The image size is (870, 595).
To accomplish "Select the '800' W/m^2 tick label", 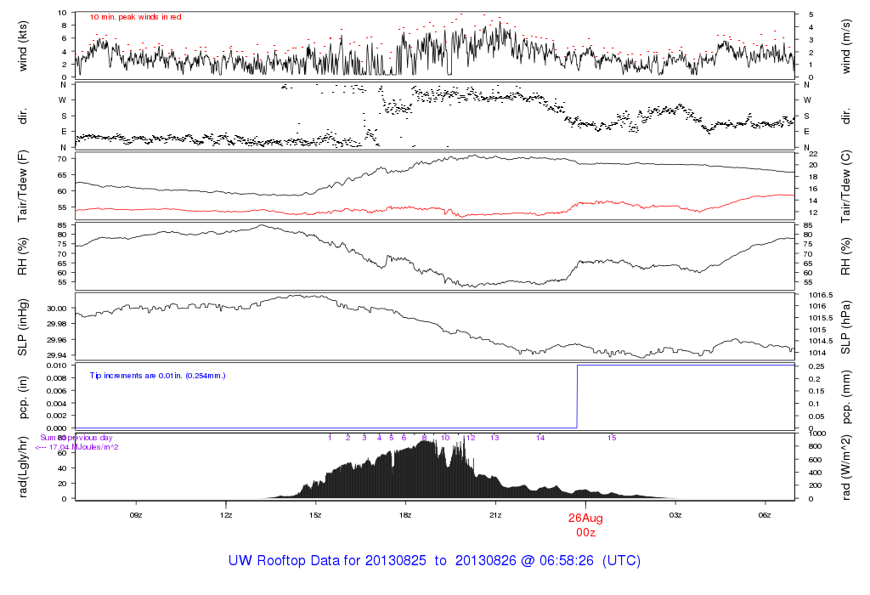I will coord(815,446).
